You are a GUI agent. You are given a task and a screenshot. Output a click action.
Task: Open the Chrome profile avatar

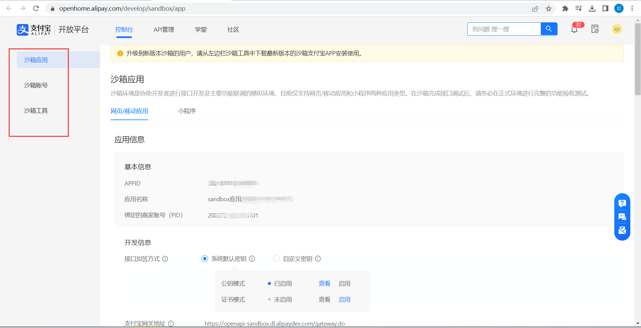click(619, 9)
